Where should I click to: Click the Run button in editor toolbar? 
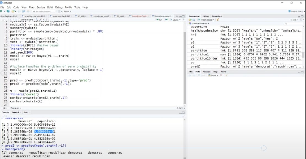159,20
